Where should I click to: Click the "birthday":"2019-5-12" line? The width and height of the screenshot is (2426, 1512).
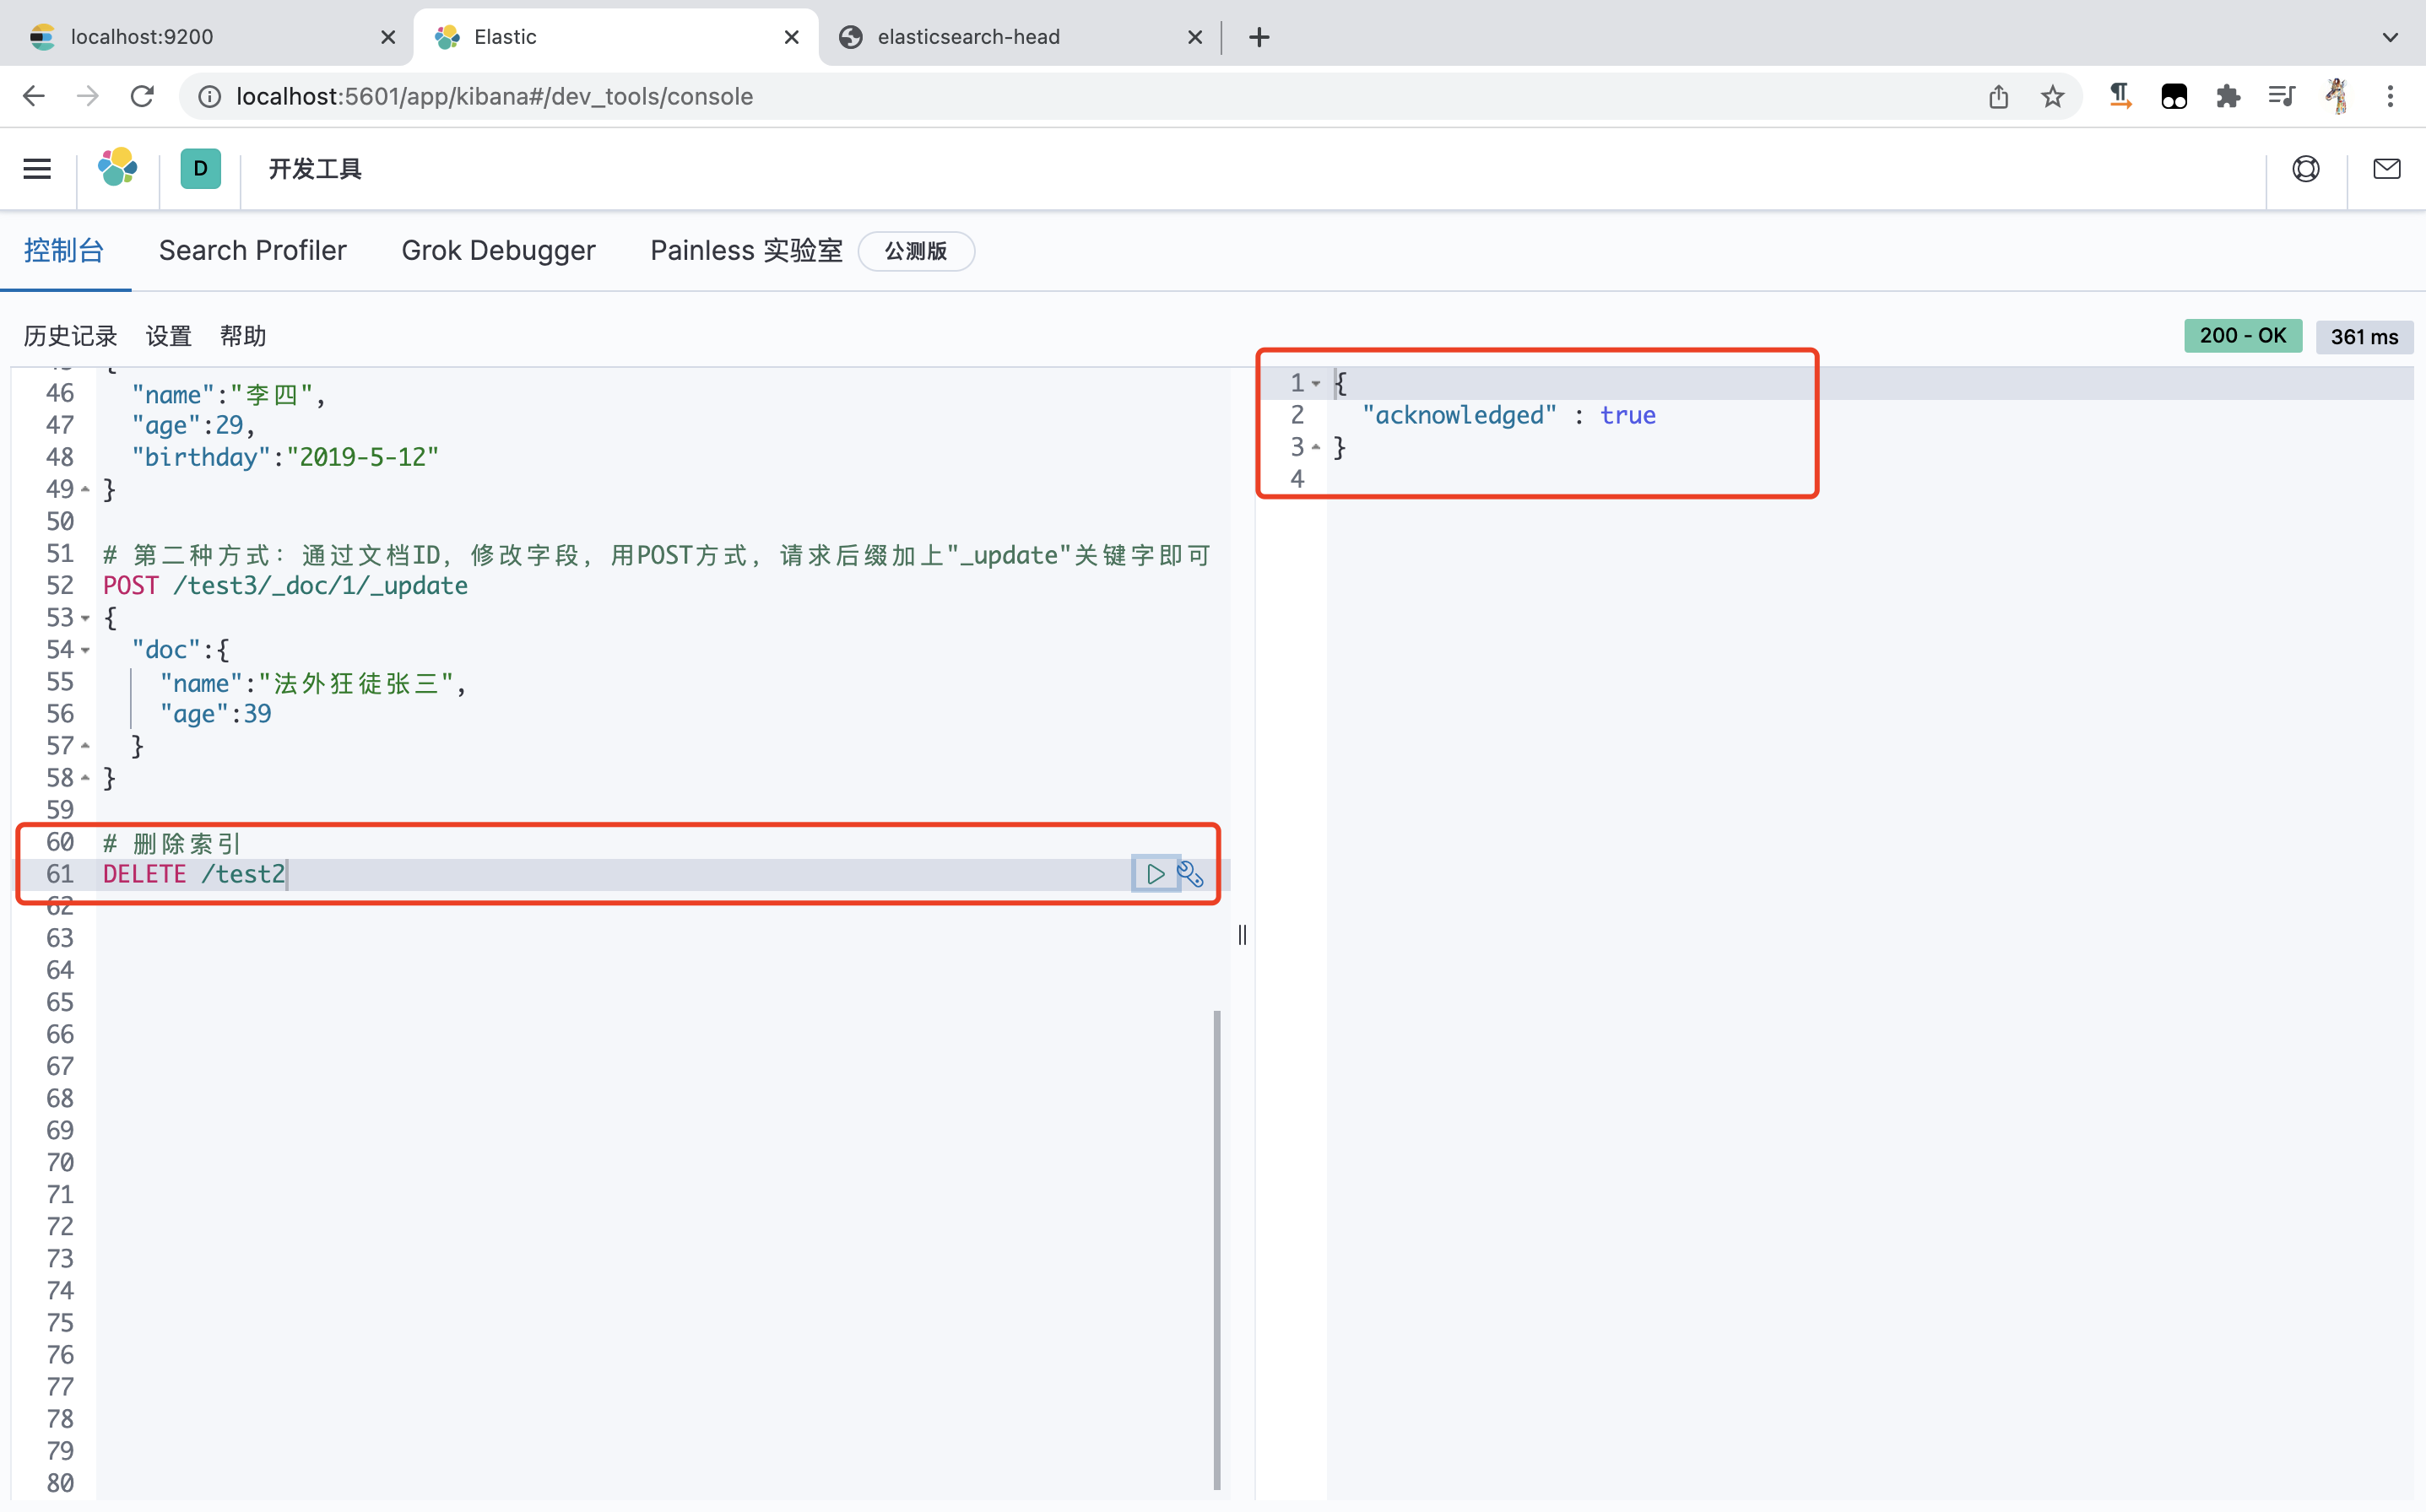(285, 458)
